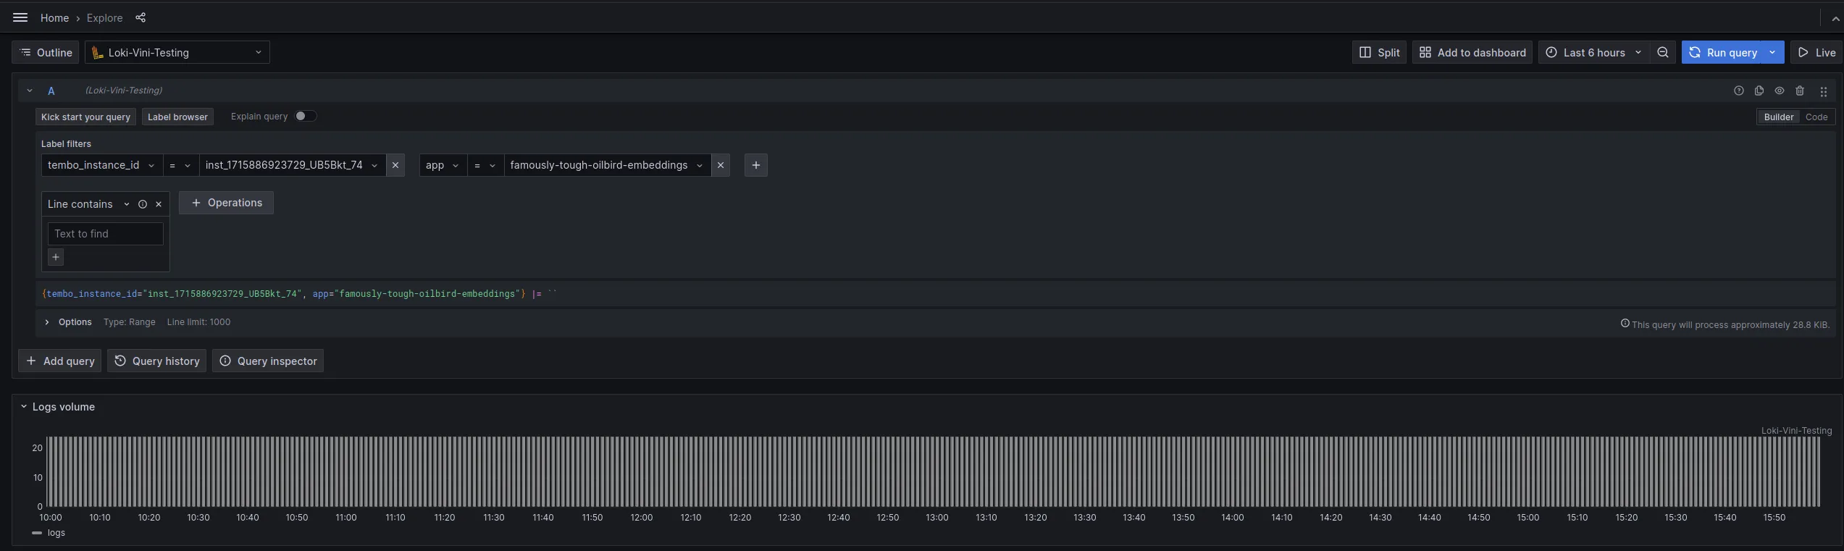This screenshot has width=1844, height=551.
Task: Duplicate query A using the copy icon
Action: pyautogui.click(x=1759, y=91)
